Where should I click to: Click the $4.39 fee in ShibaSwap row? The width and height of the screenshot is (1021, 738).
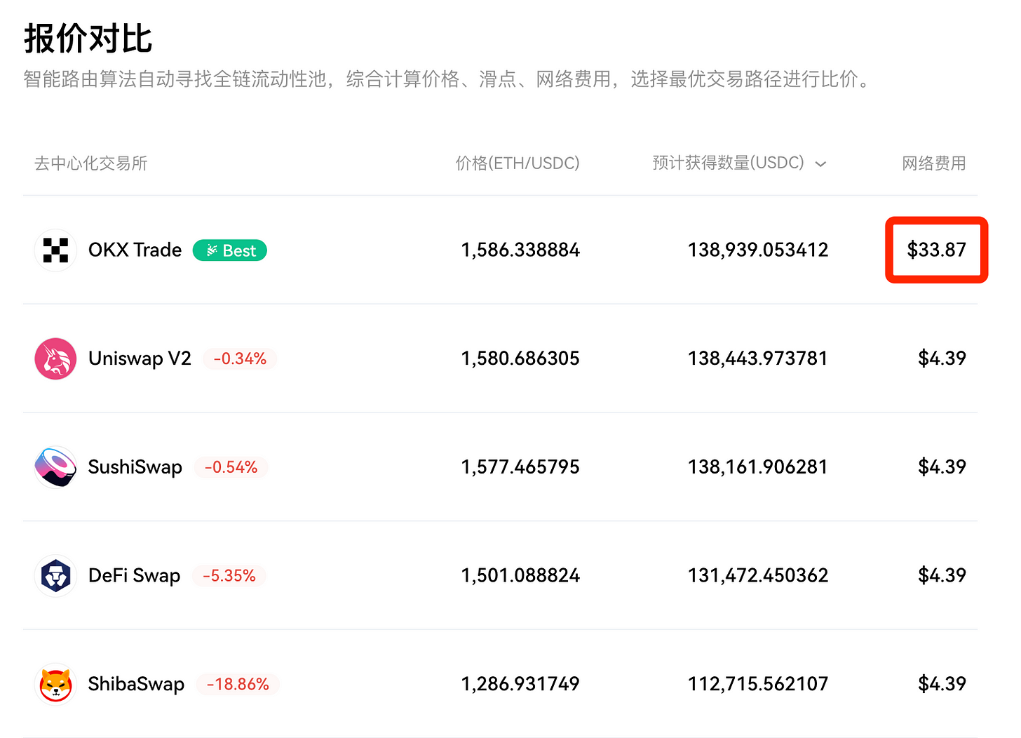(942, 684)
